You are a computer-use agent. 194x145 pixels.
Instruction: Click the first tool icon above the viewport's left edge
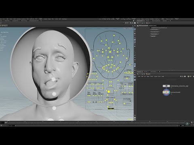[x=1, y=25]
